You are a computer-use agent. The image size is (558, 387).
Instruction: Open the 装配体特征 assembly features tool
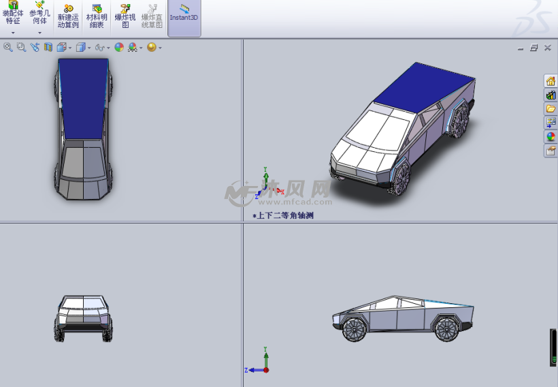click(x=13, y=13)
